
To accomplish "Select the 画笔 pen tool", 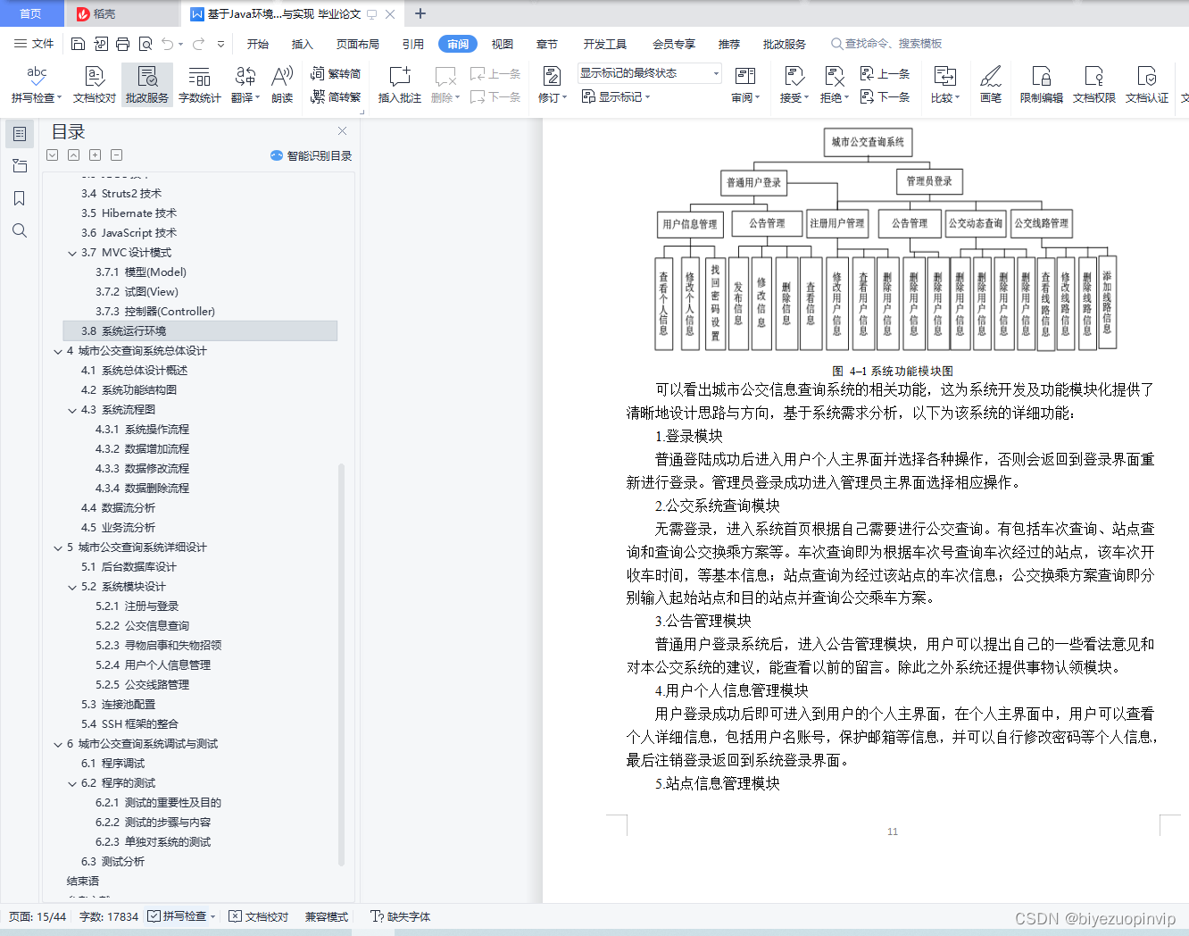I will coord(991,85).
